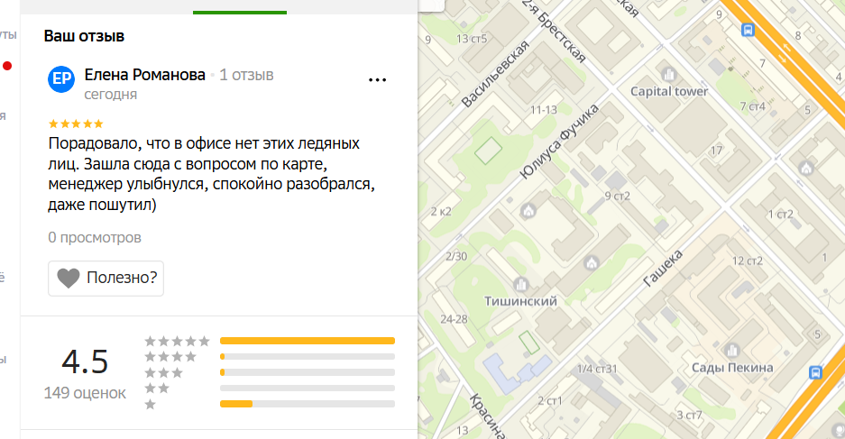Open Елена Романова's profile
Screen dimensions: 845x439
click(145, 75)
